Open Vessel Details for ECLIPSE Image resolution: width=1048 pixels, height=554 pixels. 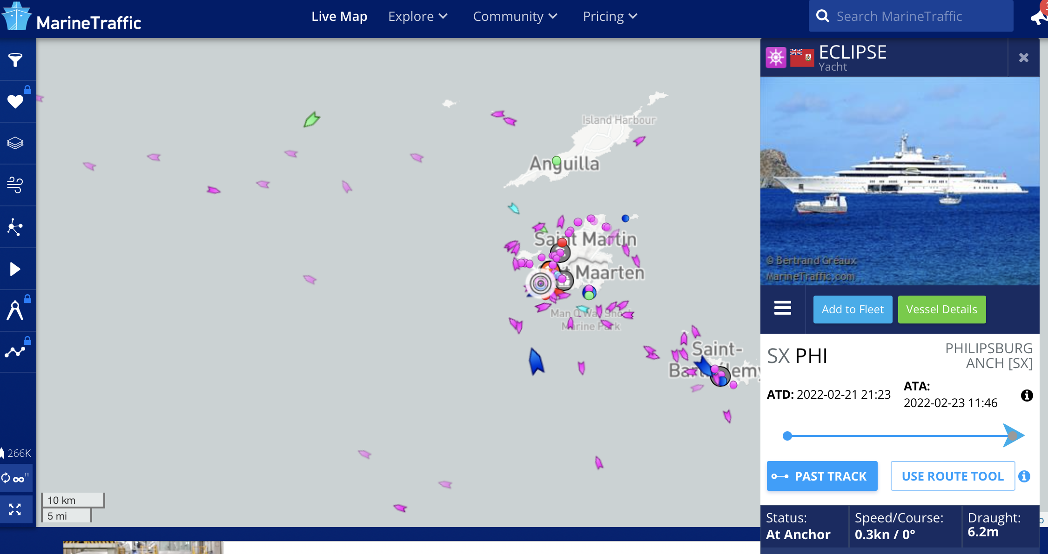(x=941, y=310)
